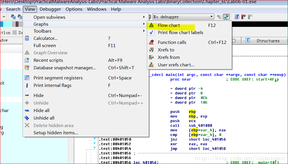Click the grey breakpoint-x toolbar icon
Image resolution: width=288 pixels, height=164 pixels.
[250, 17]
